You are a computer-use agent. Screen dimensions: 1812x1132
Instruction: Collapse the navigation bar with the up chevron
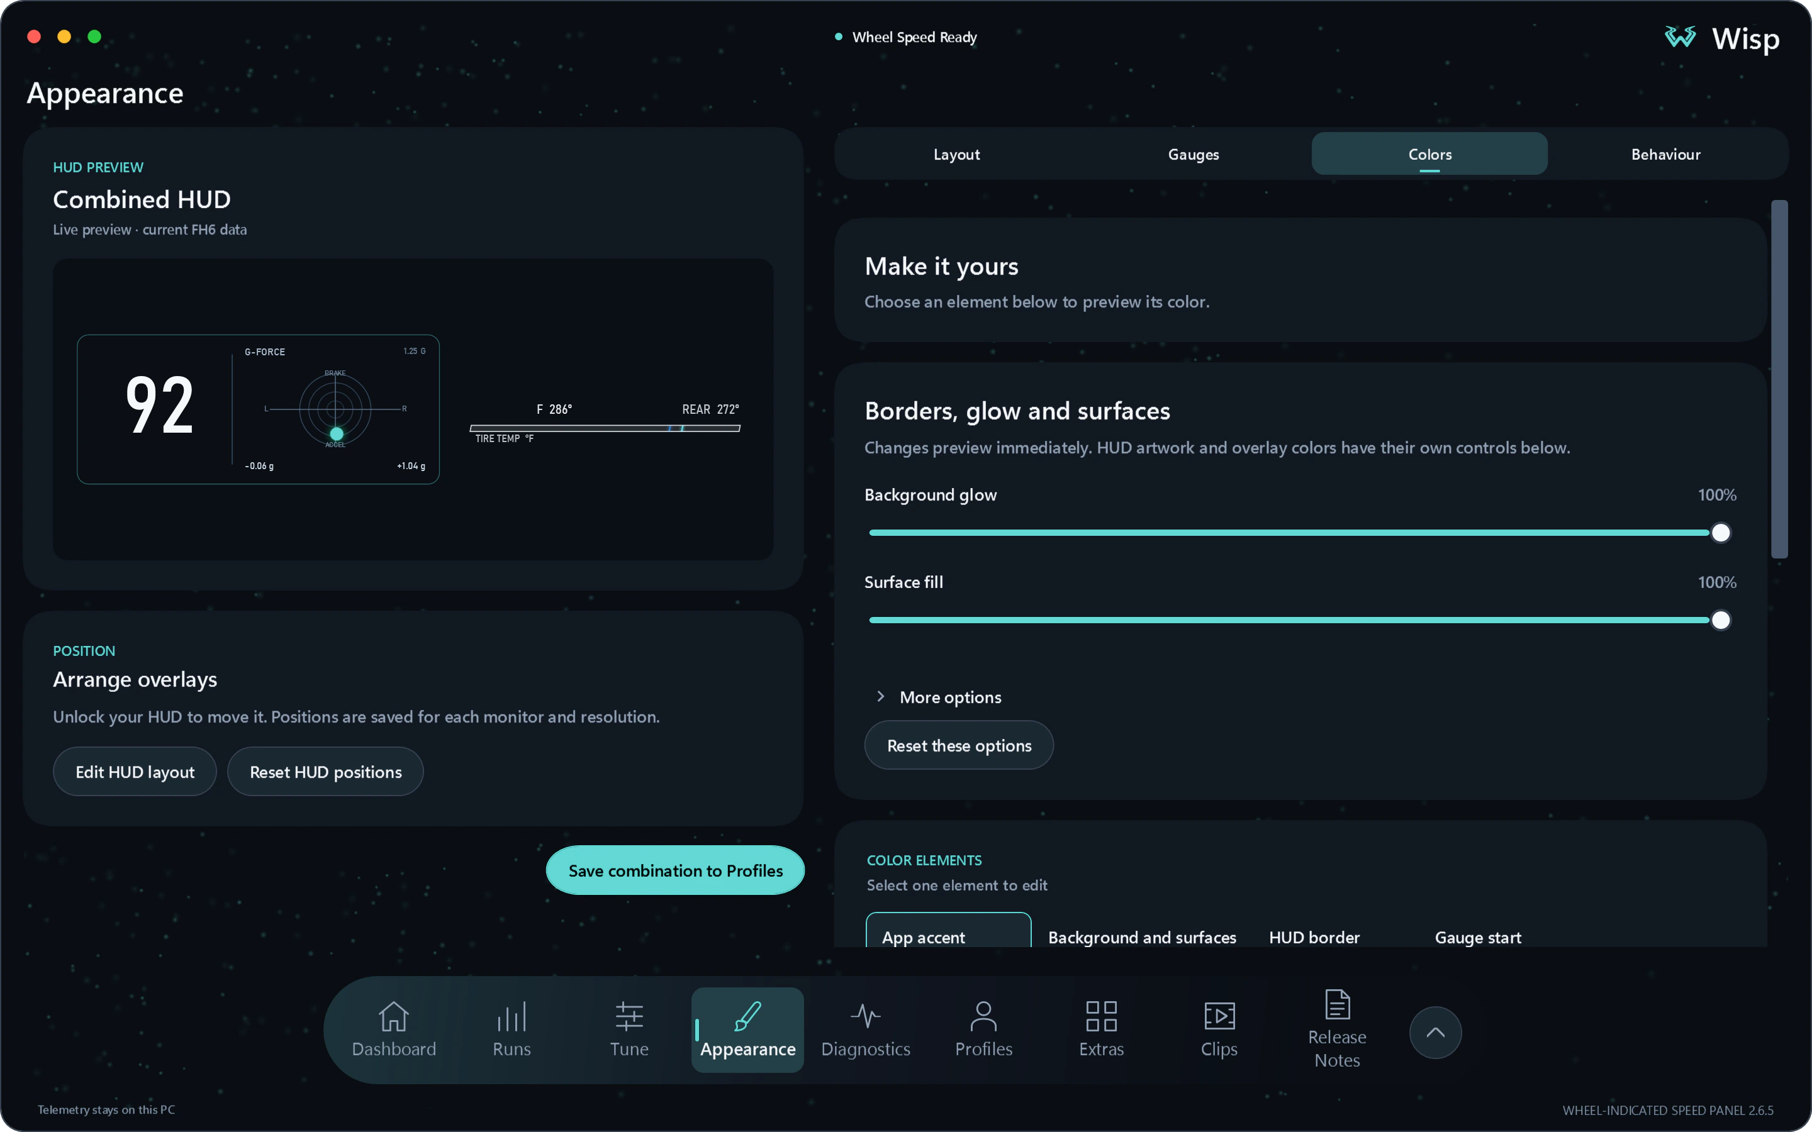coord(1435,1033)
